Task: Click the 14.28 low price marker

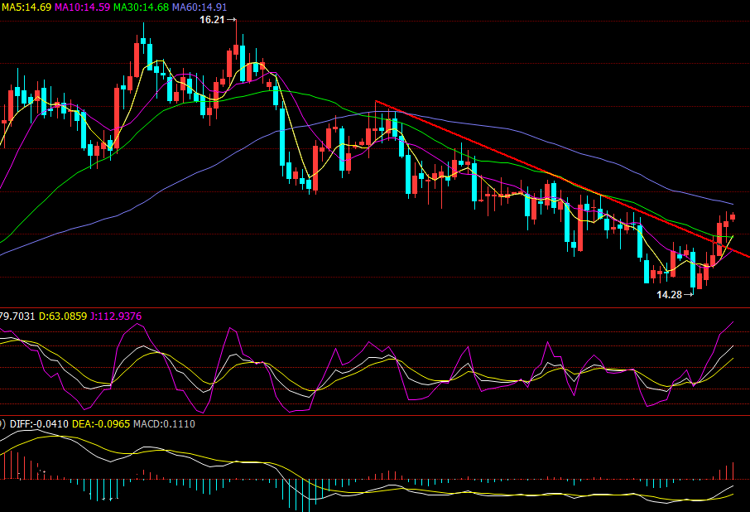Action: pyautogui.click(x=669, y=294)
